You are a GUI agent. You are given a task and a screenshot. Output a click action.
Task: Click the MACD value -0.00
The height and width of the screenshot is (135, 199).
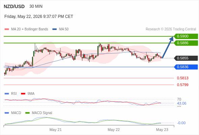click(181, 123)
